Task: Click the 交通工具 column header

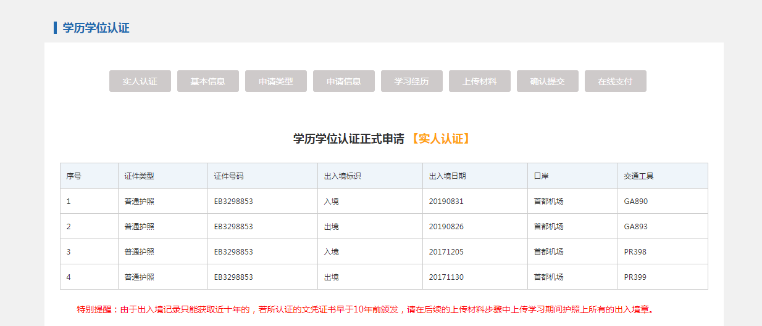Action: (x=638, y=176)
